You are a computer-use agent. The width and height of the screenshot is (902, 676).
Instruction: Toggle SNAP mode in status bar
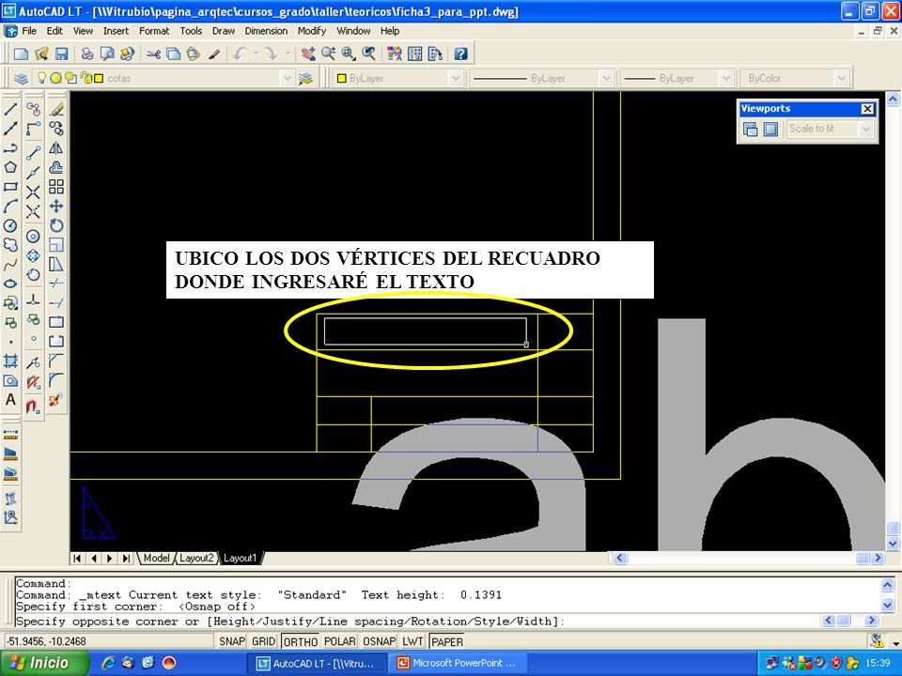point(232,641)
